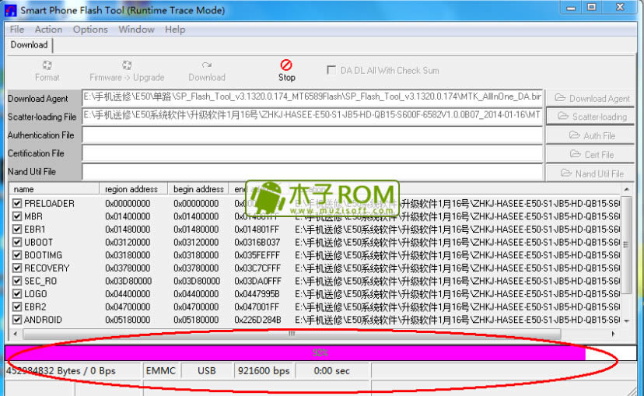Uncheck the RECOVERY partition checkbox

tap(17, 268)
